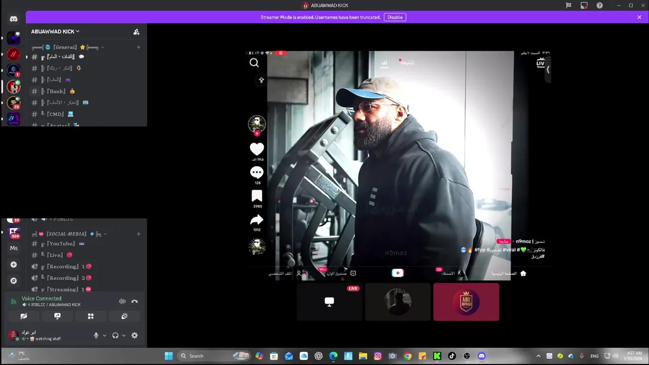Image resolution: width=649 pixels, height=365 pixels.
Task: Deafen with the headphones icon
Action: click(x=115, y=335)
